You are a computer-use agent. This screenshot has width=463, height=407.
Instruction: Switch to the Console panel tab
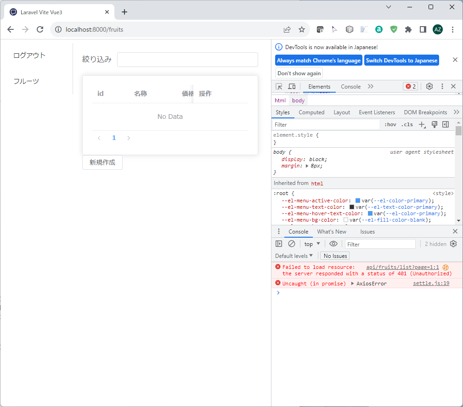(x=350, y=86)
